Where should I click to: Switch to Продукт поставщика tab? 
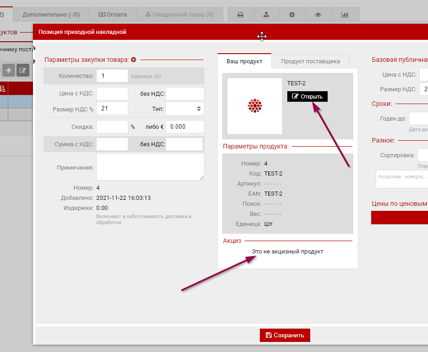[310, 61]
